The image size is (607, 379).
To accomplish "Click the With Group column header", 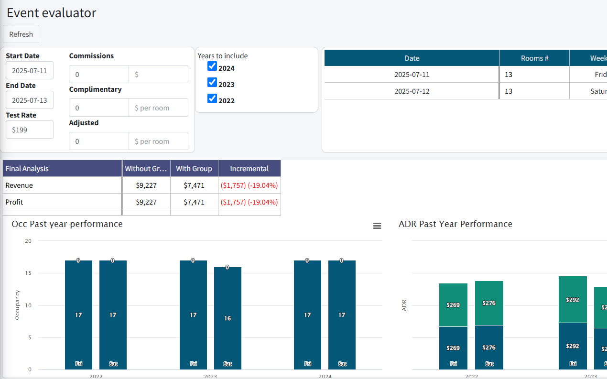I will tap(194, 168).
